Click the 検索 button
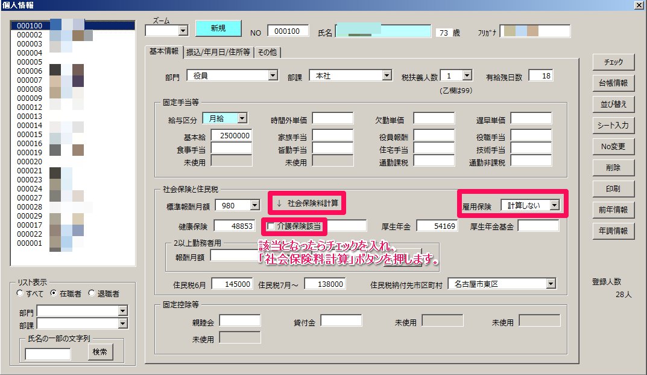This screenshot has height=375, width=647. (100, 352)
